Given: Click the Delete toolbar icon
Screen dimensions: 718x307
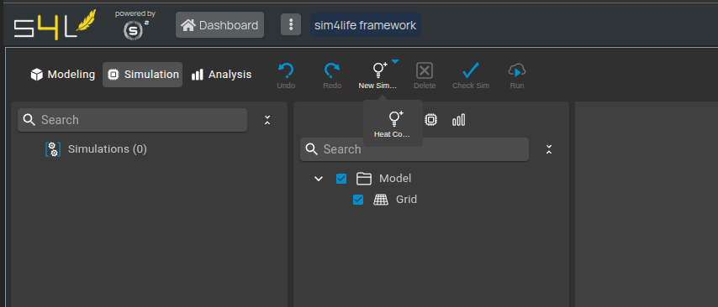Looking at the screenshot, I should click(x=425, y=70).
